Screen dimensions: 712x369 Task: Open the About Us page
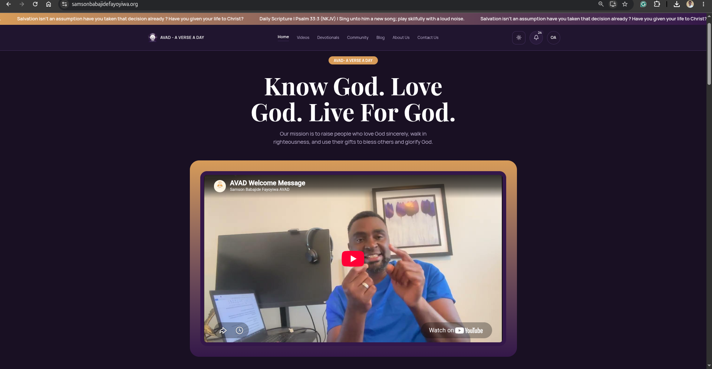point(401,37)
